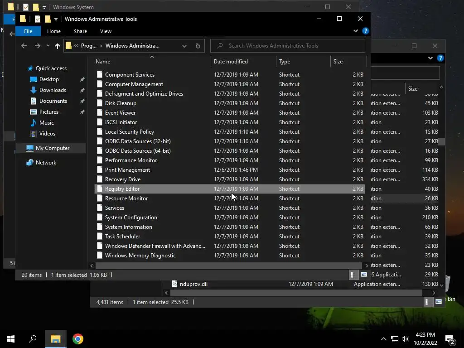Click Search Windows Administrative Tools field
The width and height of the screenshot is (464, 348).
coord(288,46)
